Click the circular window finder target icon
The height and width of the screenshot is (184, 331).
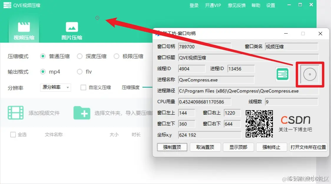coord(310,74)
